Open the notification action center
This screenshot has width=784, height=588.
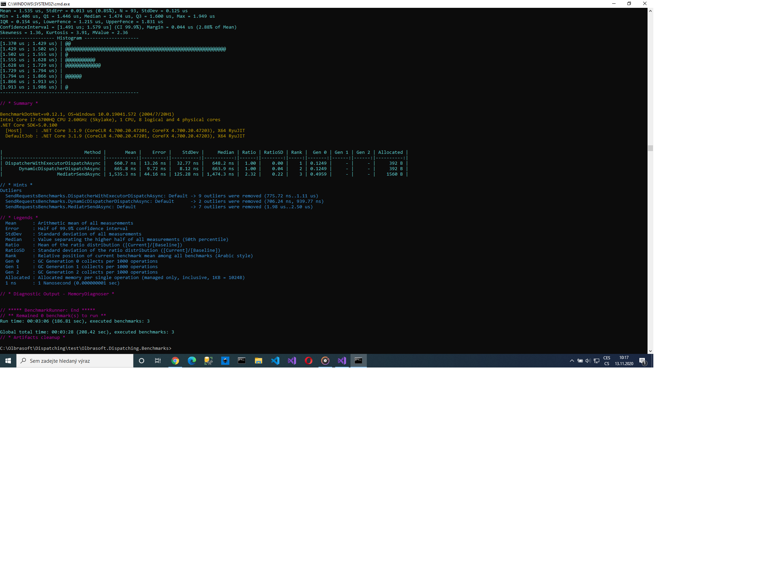pyautogui.click(x=643, y=360)
